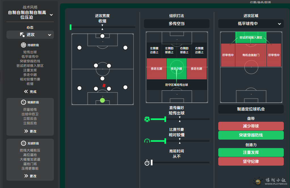This screenshot has height=188, width=290.
Task: Enable the 坚守纪律 creativity option
Action: point(251,161)
